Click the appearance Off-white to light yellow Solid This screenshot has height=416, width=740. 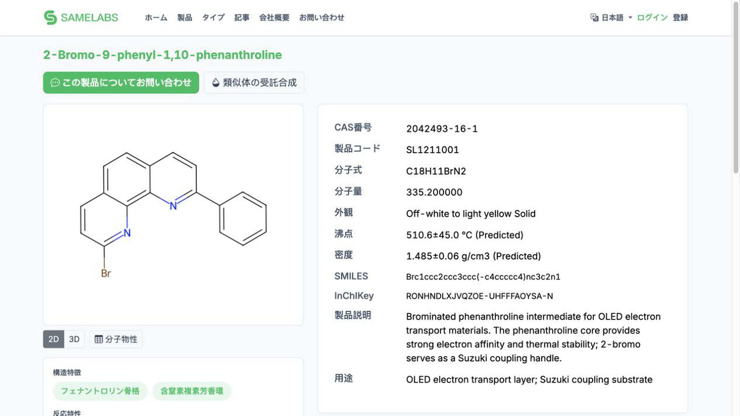(471, 214)
